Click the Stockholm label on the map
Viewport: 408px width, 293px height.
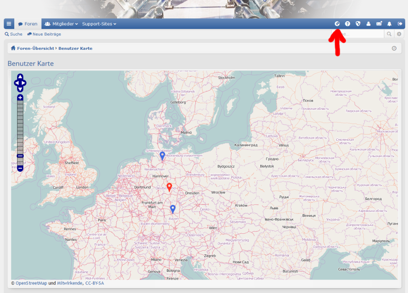[226, 78]
